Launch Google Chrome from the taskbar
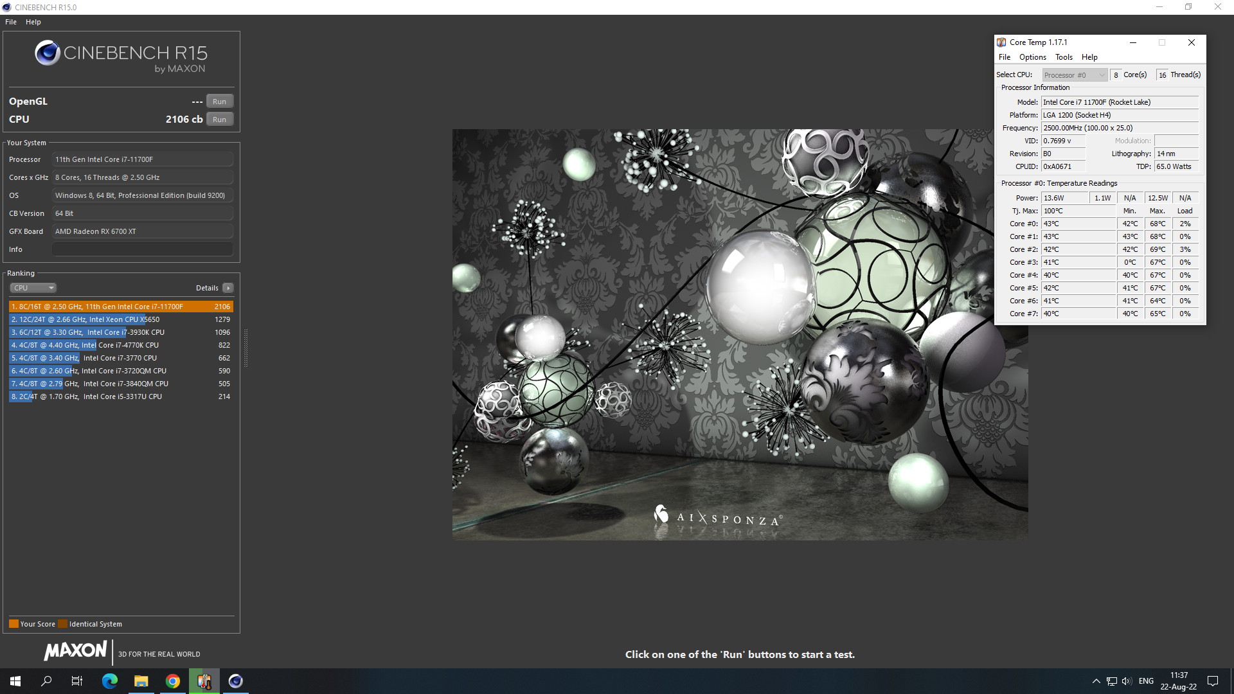This screenshot has width=1234, height=694. (x=173, y=681)
